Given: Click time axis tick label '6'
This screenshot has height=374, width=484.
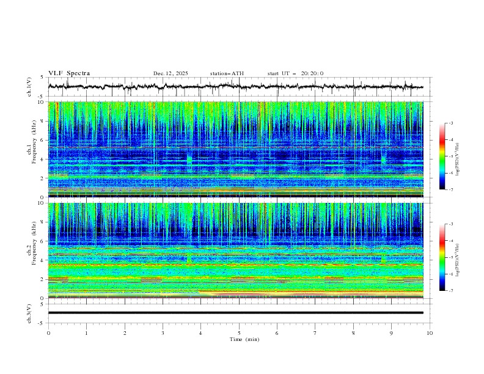Looking at the screenshot, I should click(x=277, y=333).
